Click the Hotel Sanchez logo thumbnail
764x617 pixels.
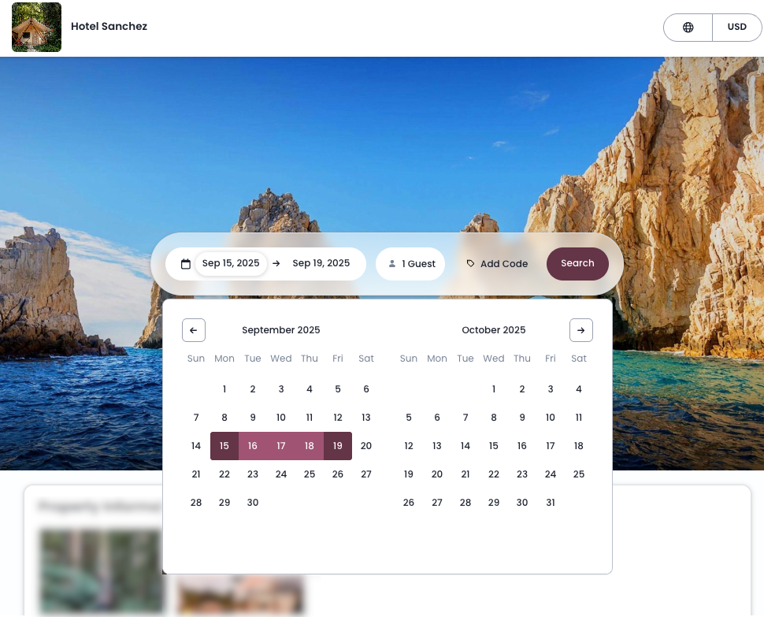click(36, 28)
